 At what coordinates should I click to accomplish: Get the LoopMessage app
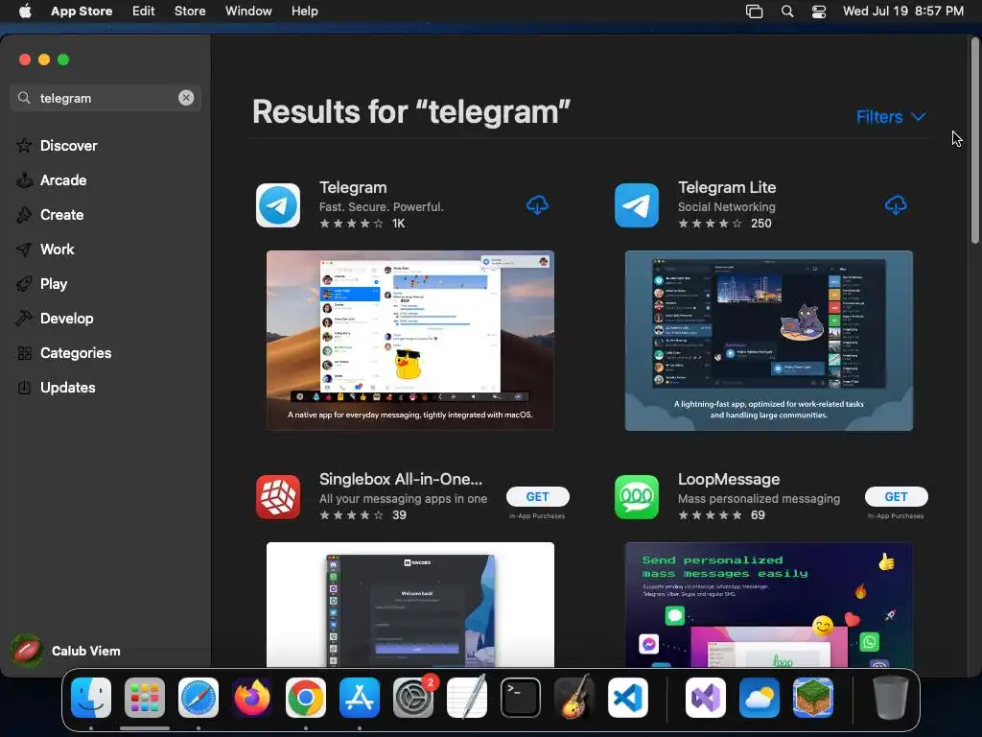click(x=896, y=496)
